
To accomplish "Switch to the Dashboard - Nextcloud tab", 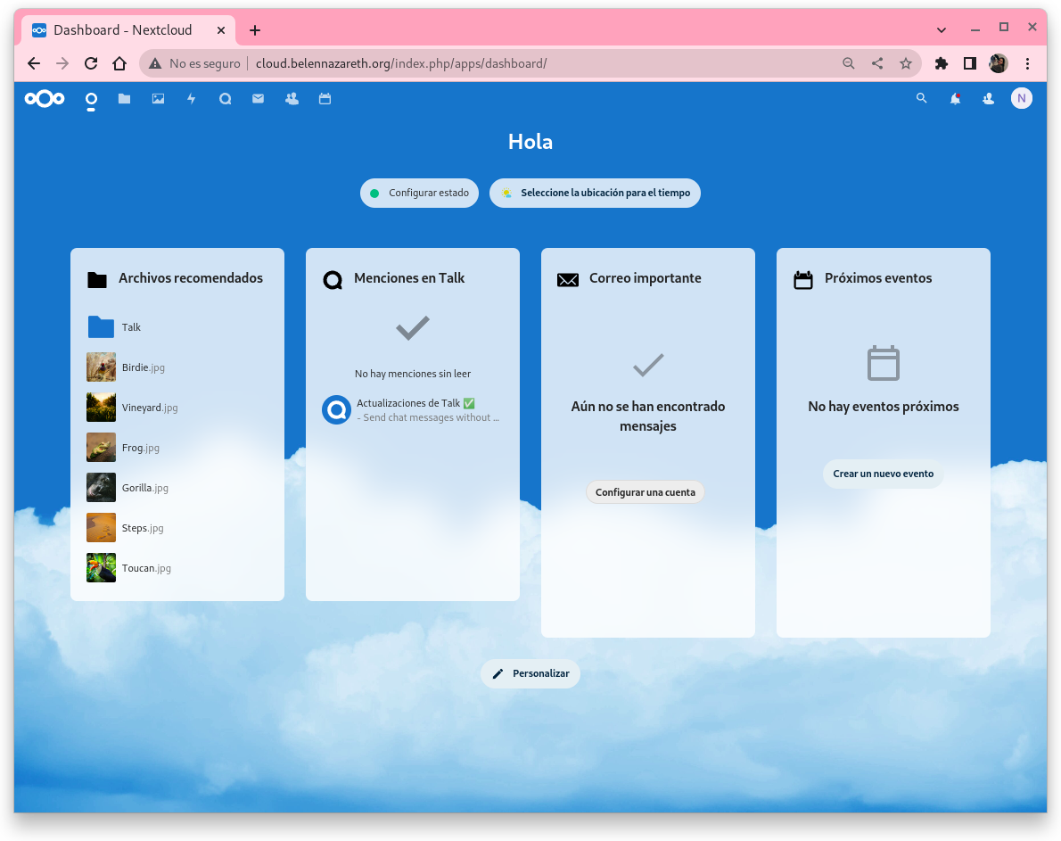I will point(122,30).
